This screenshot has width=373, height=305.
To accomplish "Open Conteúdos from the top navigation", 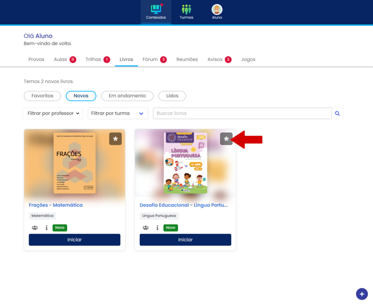I will pos(156,12).
